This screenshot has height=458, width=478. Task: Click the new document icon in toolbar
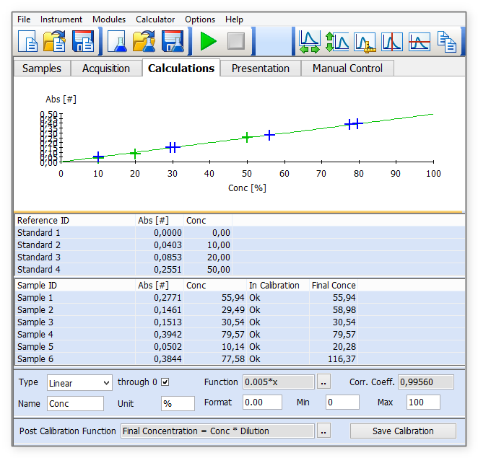[x=27, y=41]
